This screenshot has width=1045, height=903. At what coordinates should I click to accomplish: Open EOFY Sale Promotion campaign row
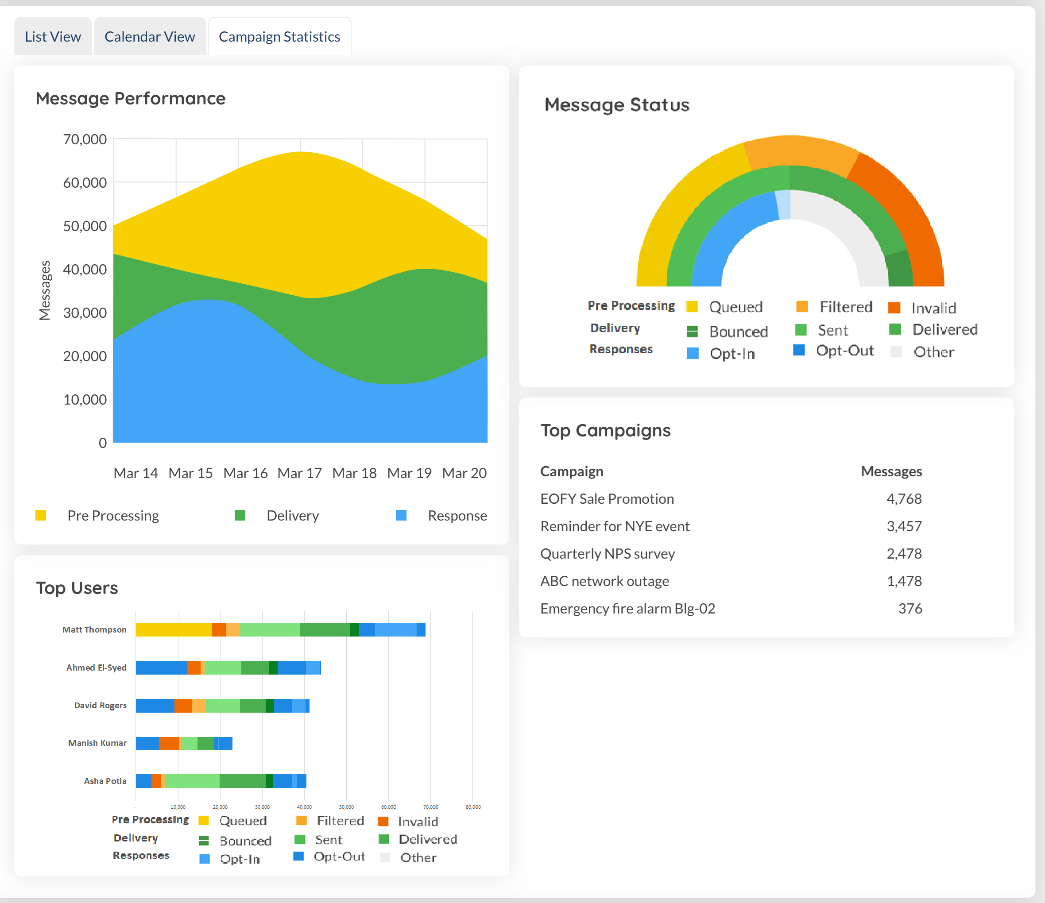click(x=607, y=498)
